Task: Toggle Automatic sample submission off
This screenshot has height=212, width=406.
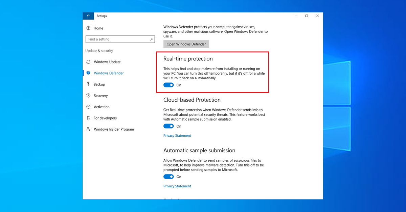Action: [x=168, y=177]
